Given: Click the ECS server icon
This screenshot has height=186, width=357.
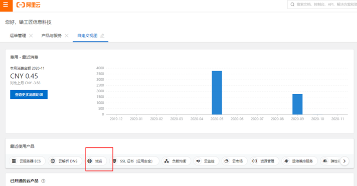Looking at the screenshot, I should pos(14,161).
